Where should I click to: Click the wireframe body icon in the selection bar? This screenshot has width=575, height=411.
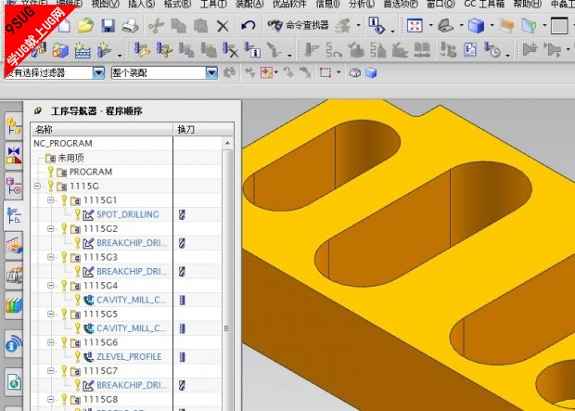click(x=354, y=72)
